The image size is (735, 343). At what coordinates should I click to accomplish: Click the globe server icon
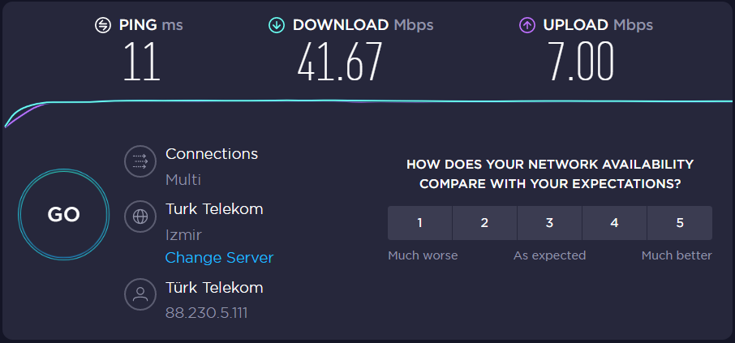(x=140, y=217)
